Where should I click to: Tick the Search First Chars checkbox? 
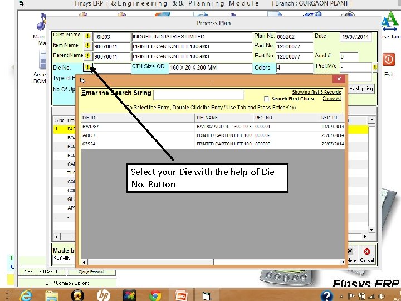[266, 99]
